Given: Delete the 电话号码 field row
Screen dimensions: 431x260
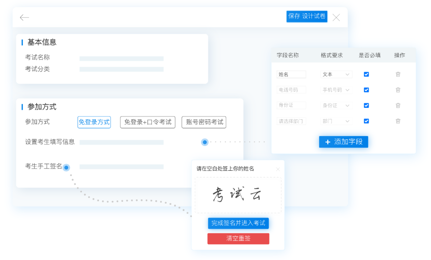Looking at the screenshot, I should 398,90.
